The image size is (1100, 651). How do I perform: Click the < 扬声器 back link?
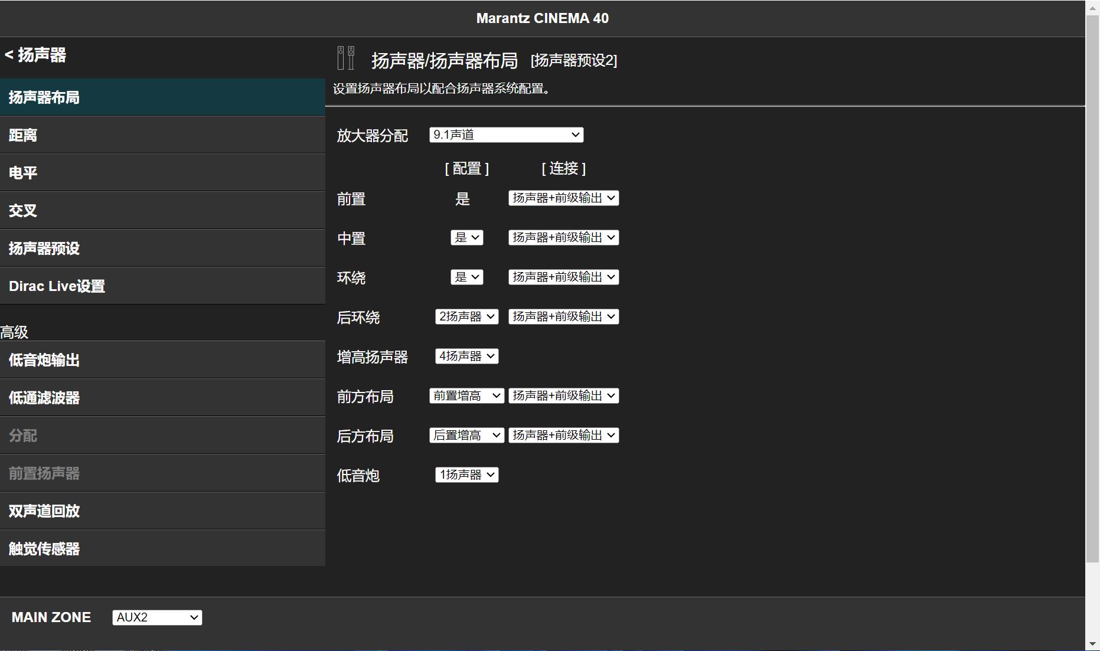(35, 56)
